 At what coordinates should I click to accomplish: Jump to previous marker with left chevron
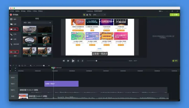pos(78,61)
